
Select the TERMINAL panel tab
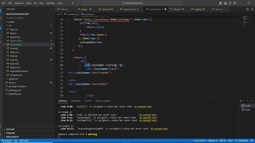(x=63, y=101)
